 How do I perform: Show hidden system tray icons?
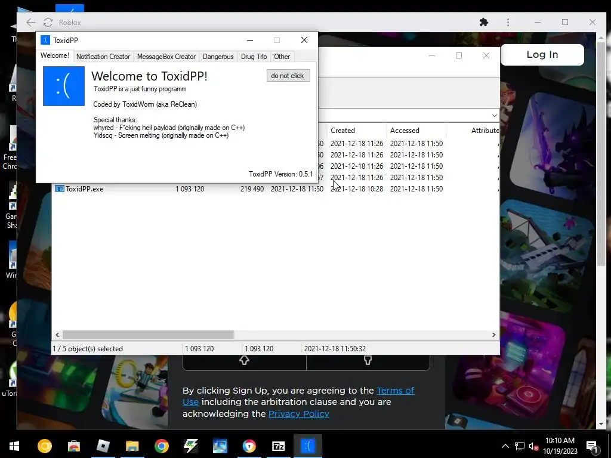point(505,446)
